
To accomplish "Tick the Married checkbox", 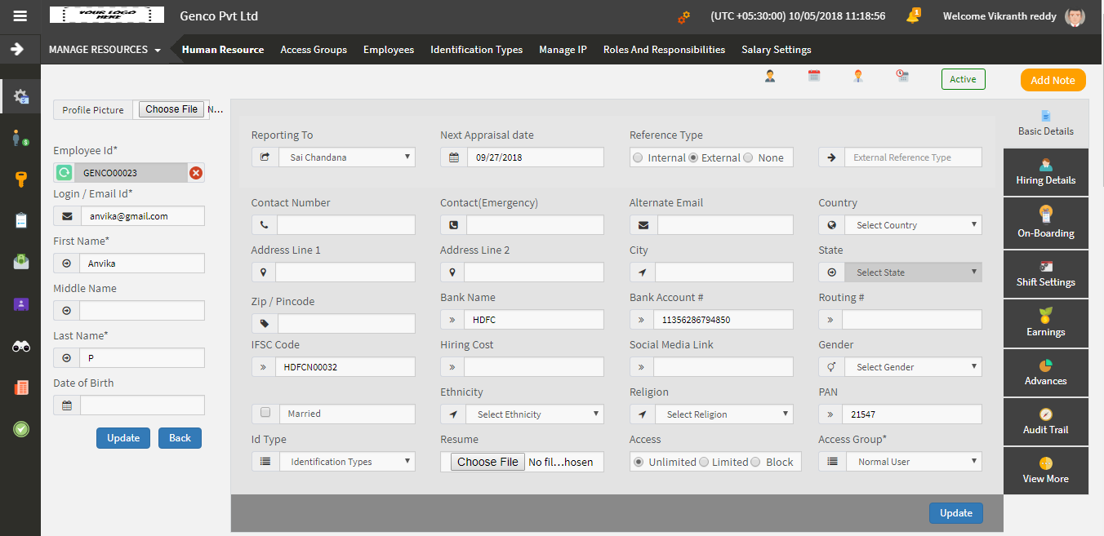I will 265,413.
